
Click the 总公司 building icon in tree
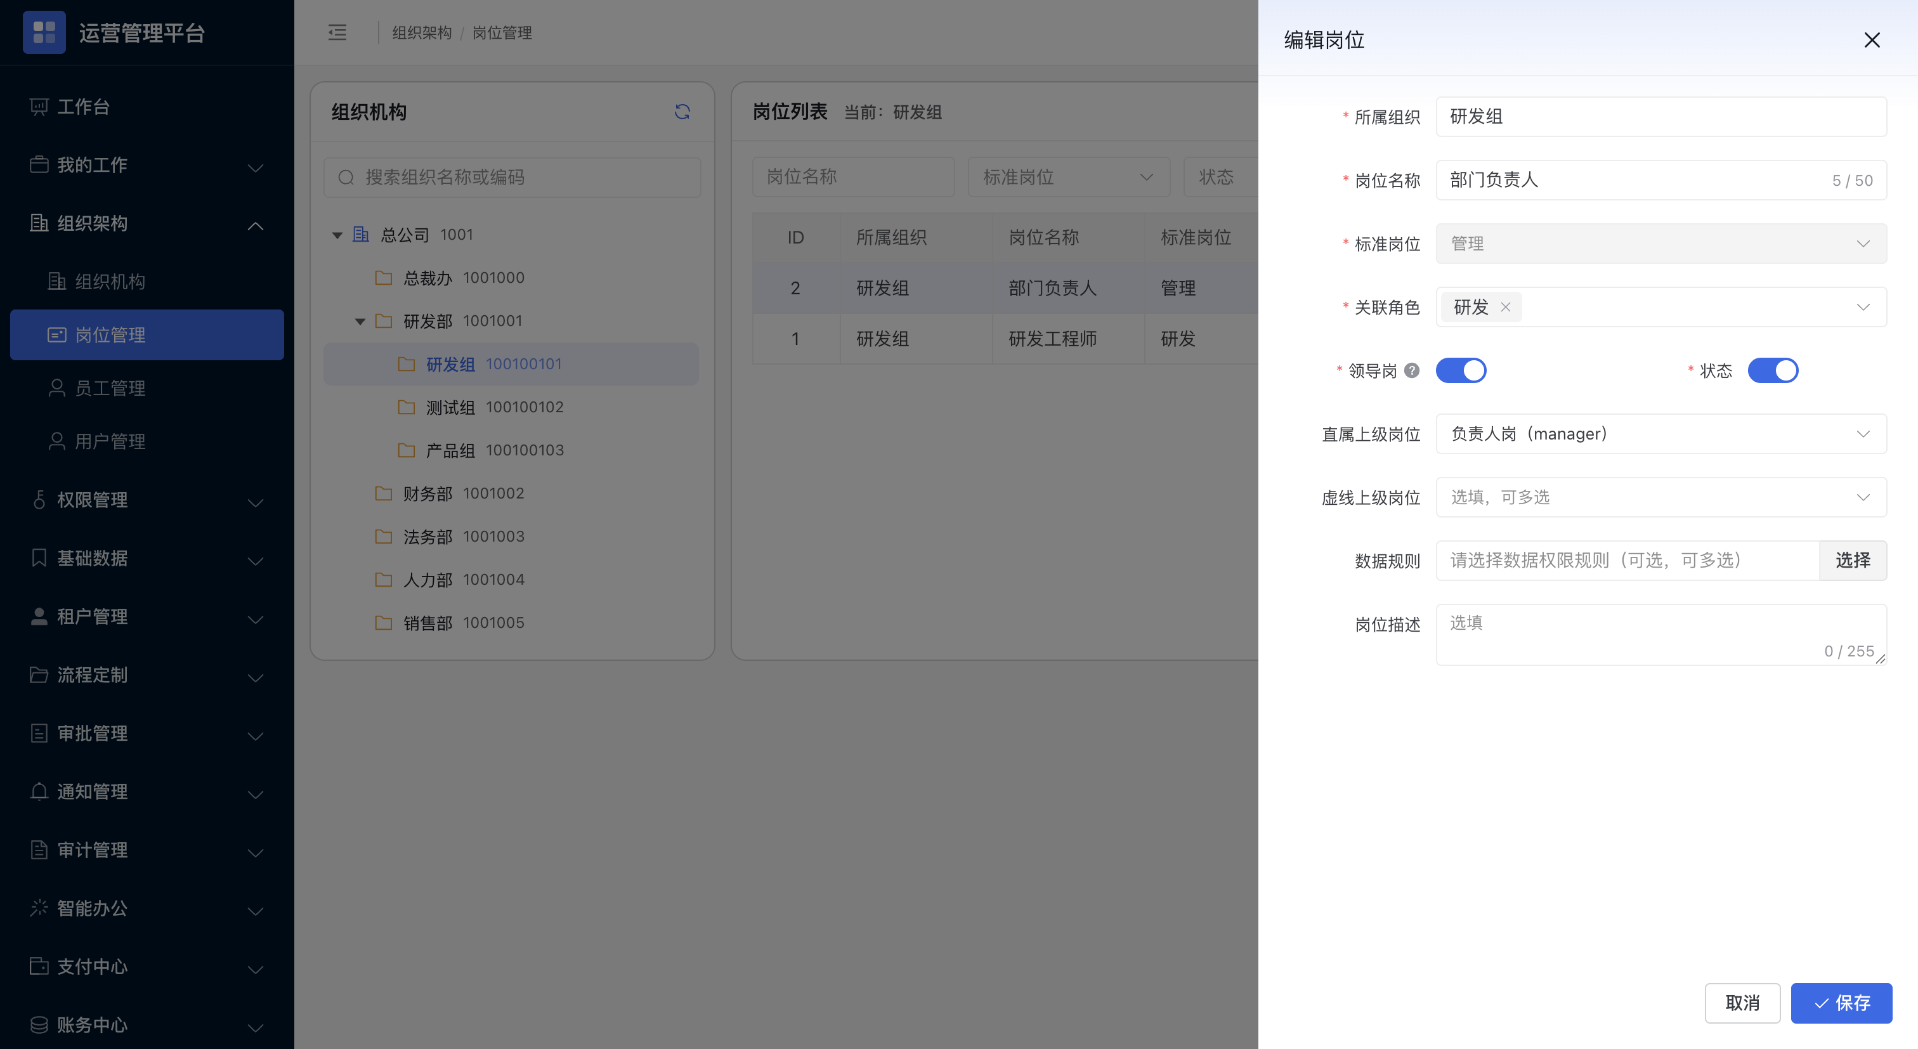coord(361,235)
